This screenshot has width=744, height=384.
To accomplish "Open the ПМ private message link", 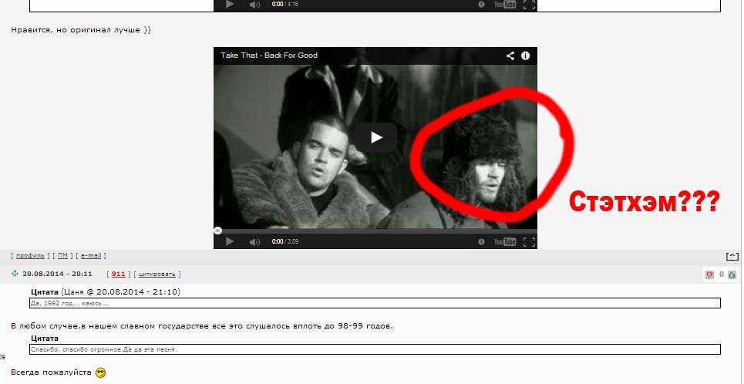I will [x=62, y=256].
